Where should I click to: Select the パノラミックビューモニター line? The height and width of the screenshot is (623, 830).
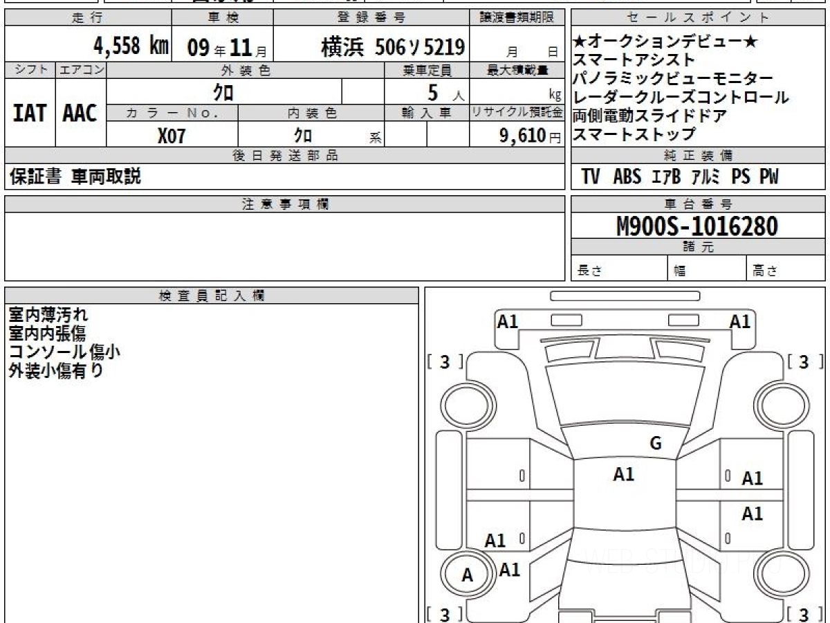[672, 79]
